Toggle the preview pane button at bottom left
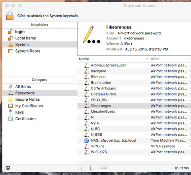 click(x=8, y=168)
